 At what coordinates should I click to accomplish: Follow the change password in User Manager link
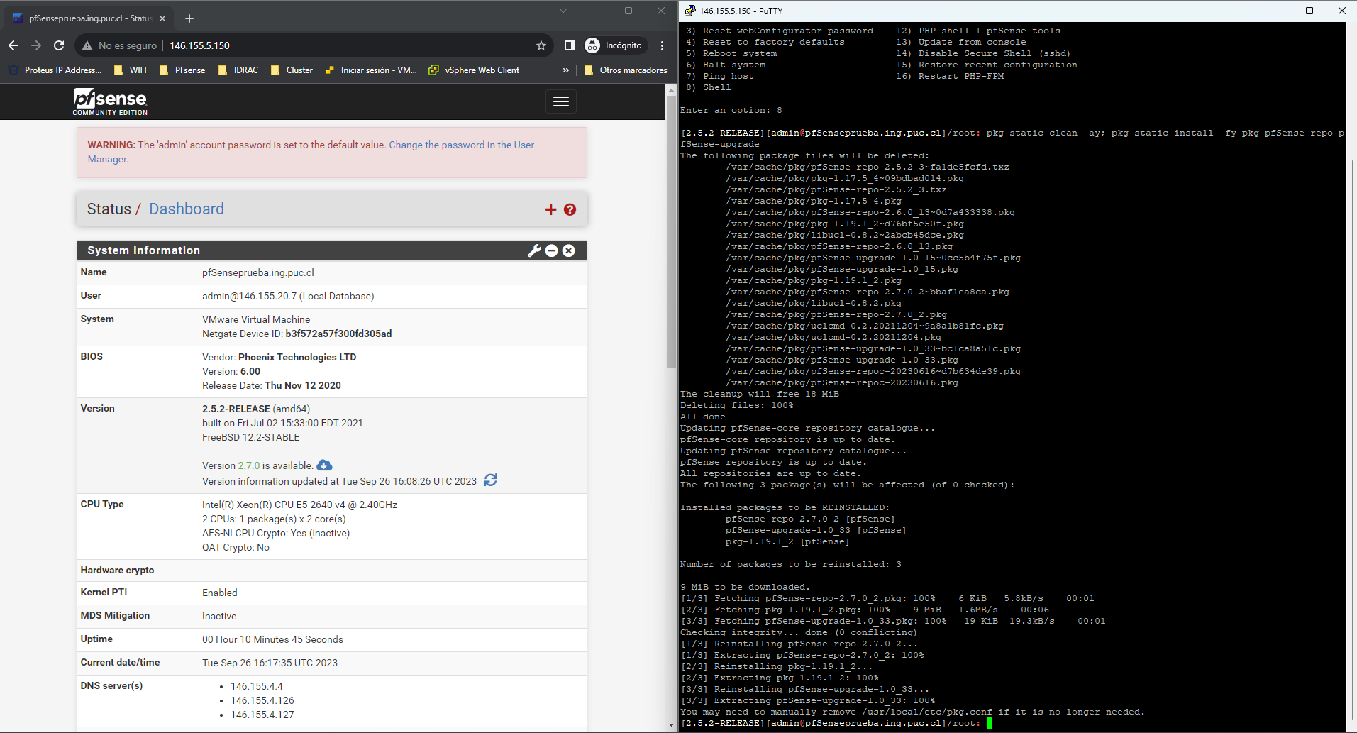coord(311,152)
